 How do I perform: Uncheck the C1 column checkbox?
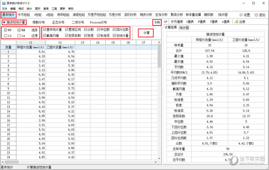[x=5, y=30]
